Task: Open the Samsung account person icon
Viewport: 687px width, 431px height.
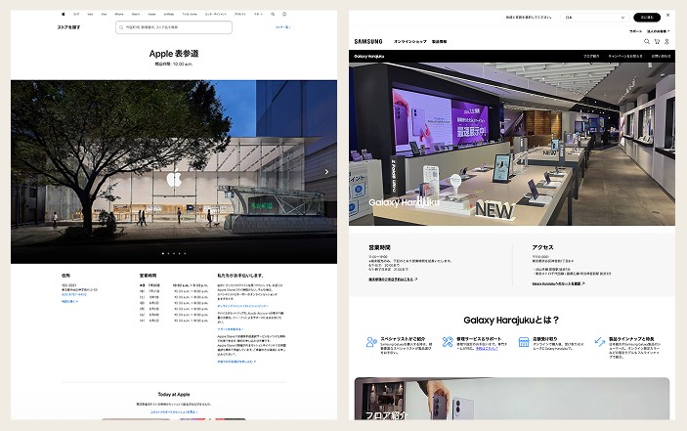Action: (x=666, y=42)
